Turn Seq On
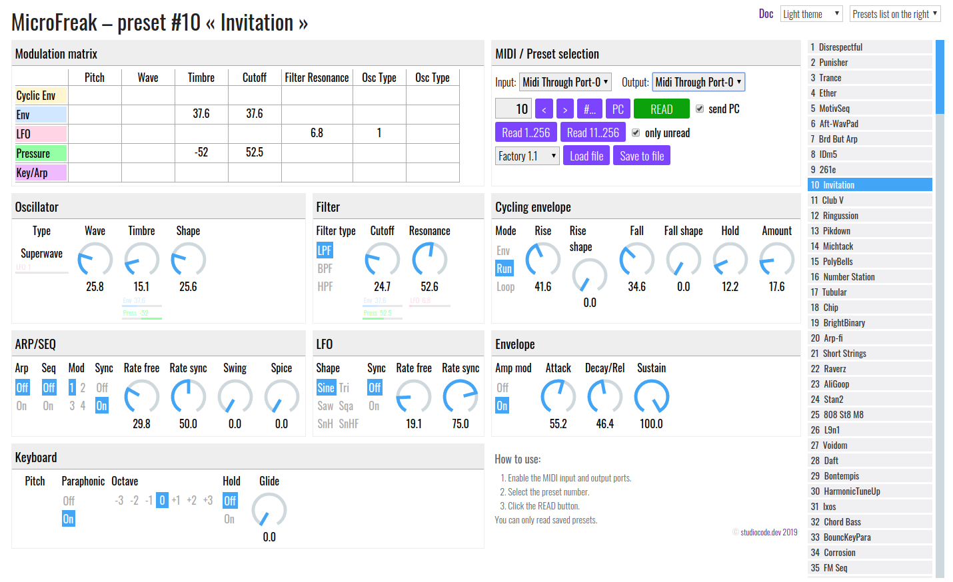The width and height of the screenshot is (953, 582). (x=48, y=406)
